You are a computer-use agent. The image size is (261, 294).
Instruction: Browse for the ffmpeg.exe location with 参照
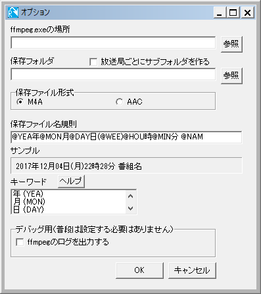pos(231,44)
